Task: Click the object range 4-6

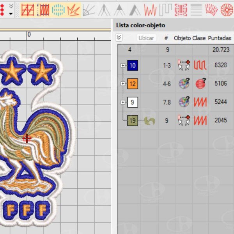Action: (167, 84)
